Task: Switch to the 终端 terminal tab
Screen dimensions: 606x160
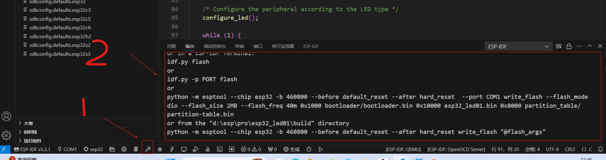Action: coord(239,46)
